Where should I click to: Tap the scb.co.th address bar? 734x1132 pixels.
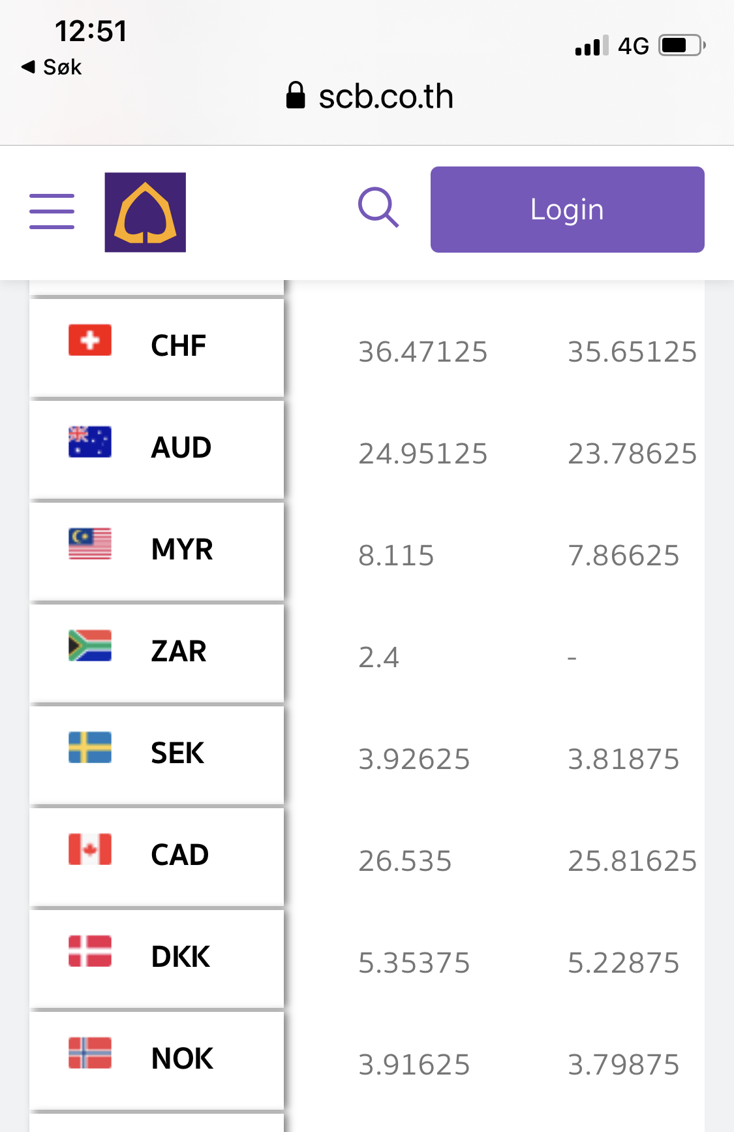click(x=370, y=97)
